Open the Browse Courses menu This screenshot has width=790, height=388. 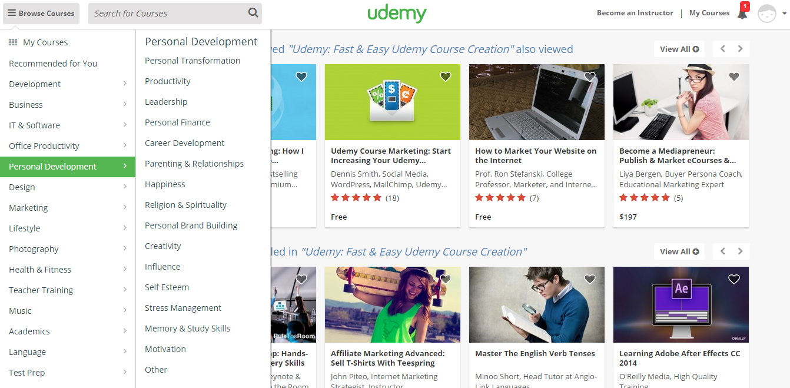pos(41,13)
